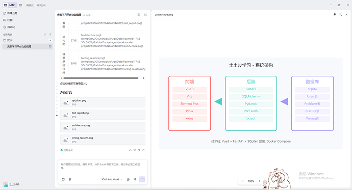Click the copy reply icon
Viewport: 352px width, 190px height.
pos(139,150)
